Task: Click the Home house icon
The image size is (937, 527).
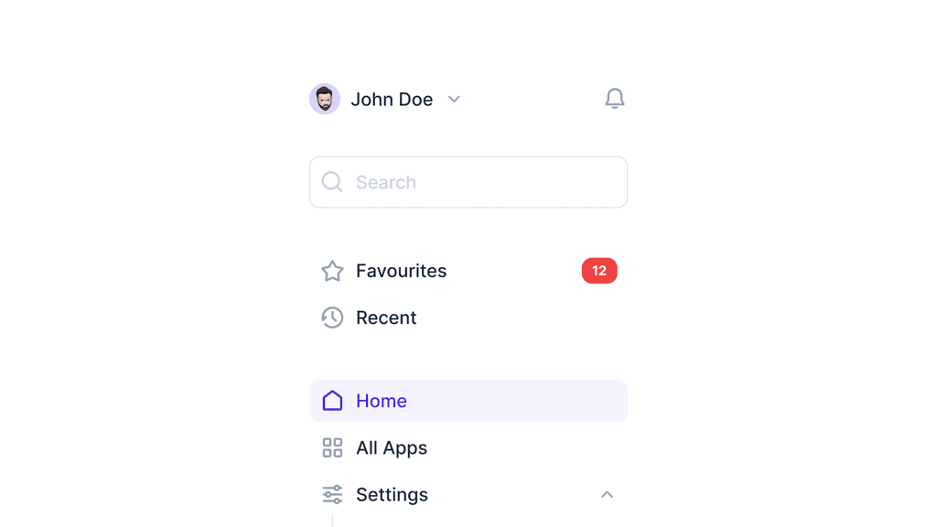Action: click(331, 401)
